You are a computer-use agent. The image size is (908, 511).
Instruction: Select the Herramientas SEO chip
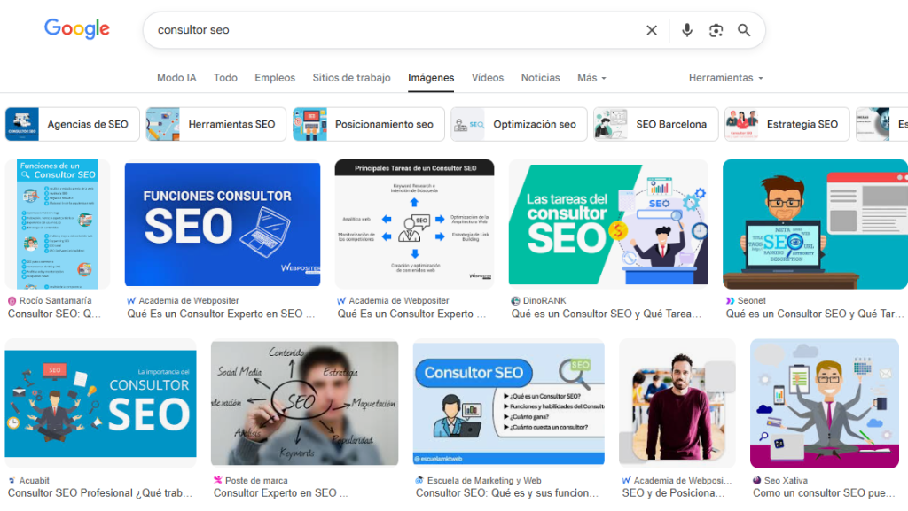[216, 124]
